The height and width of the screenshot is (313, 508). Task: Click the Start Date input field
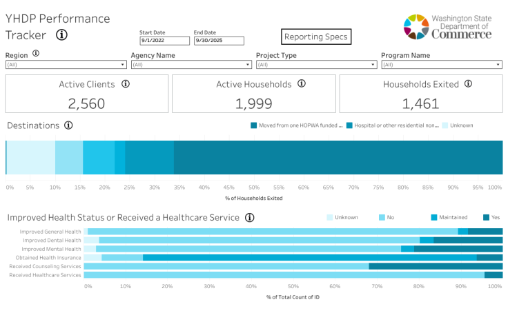pyautogui.click(x=164, y=41)
